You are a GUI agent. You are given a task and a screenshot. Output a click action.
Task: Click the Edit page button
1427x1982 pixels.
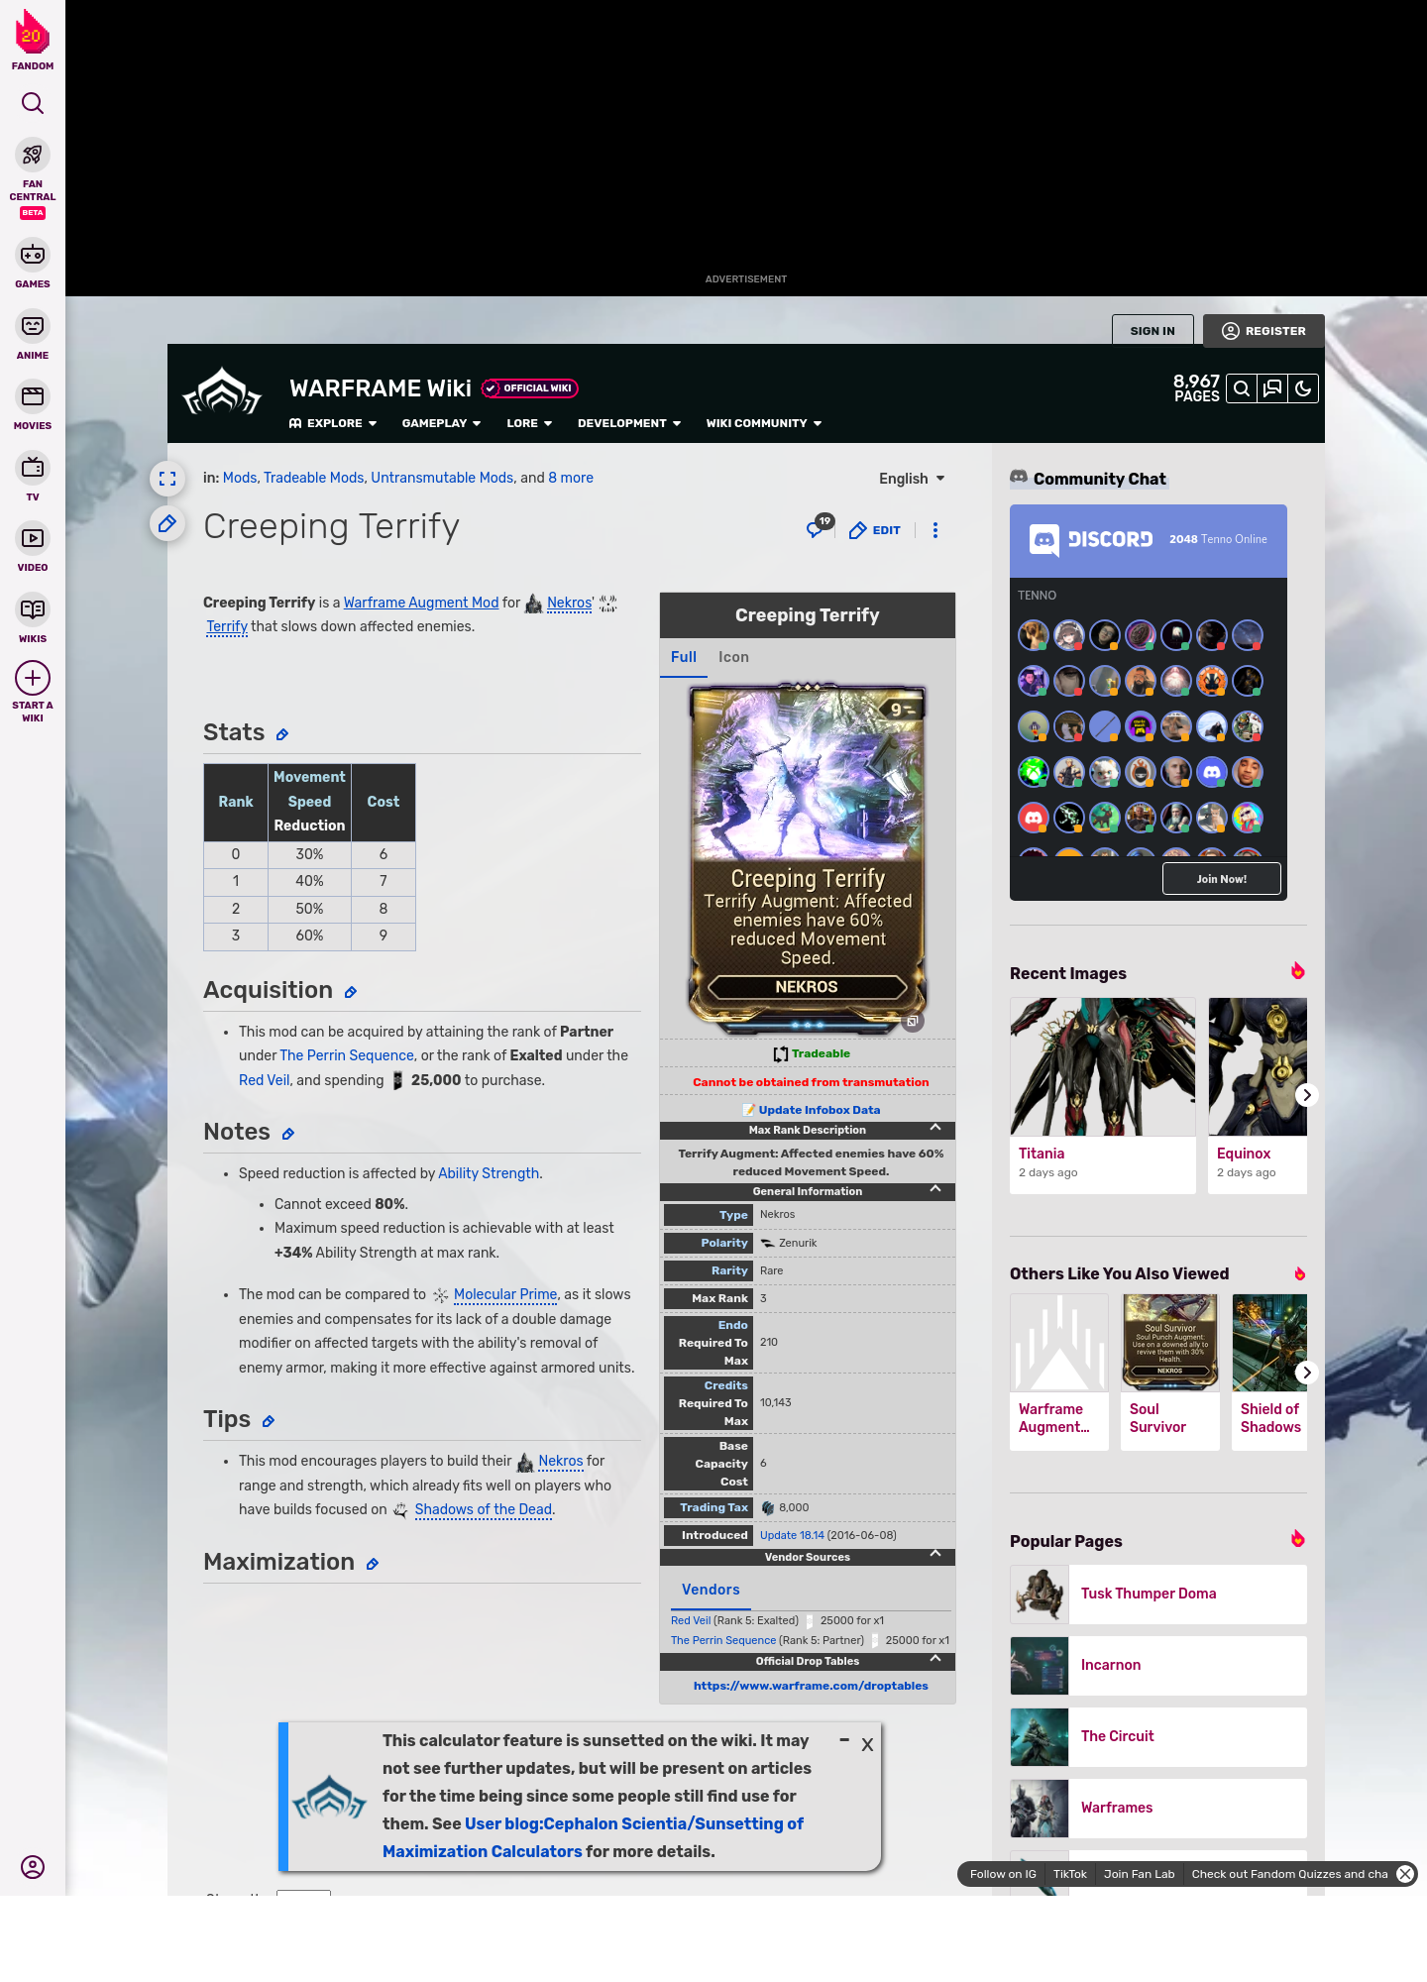(x=875, y=530)
